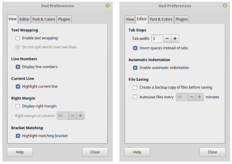Viewport: 232px width, 164px height.
Task: Disable automatic indentation checkbox
Action: pos(135,68)
